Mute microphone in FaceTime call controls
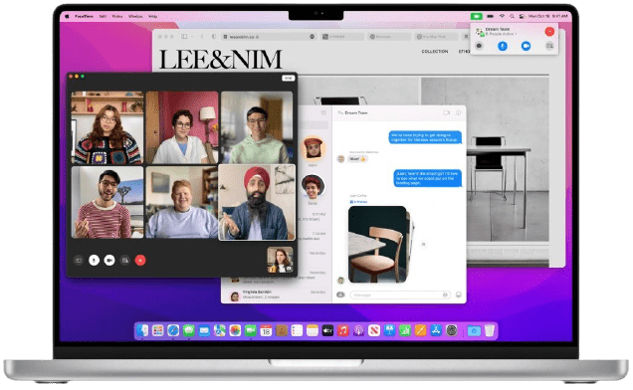The width and height of the screenshot is (633, 390). click(95, 261)
